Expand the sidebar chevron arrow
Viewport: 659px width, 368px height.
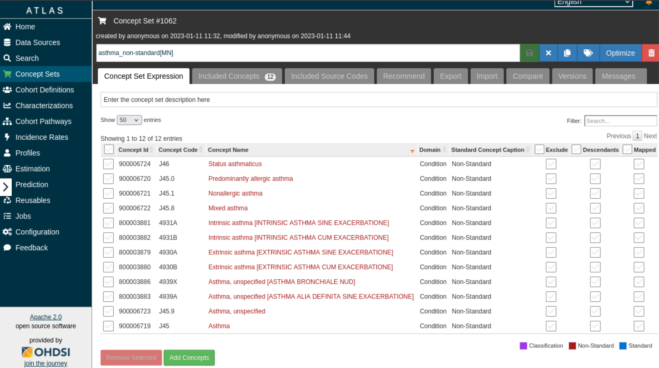click(6, 187)
